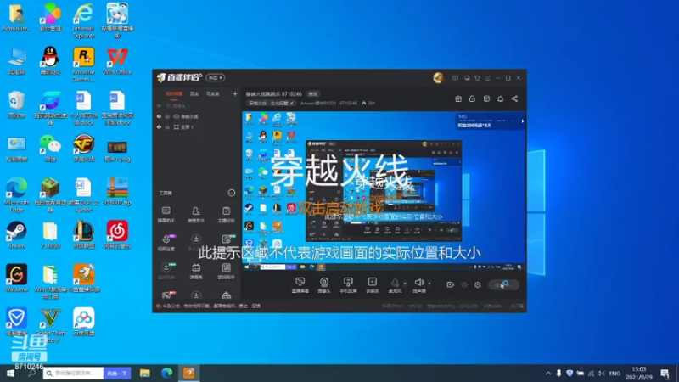Screen dimensions: 679x382
Task: Click the live preview thumbnail area
Action: pyautogui.click(x=384, y=191)
